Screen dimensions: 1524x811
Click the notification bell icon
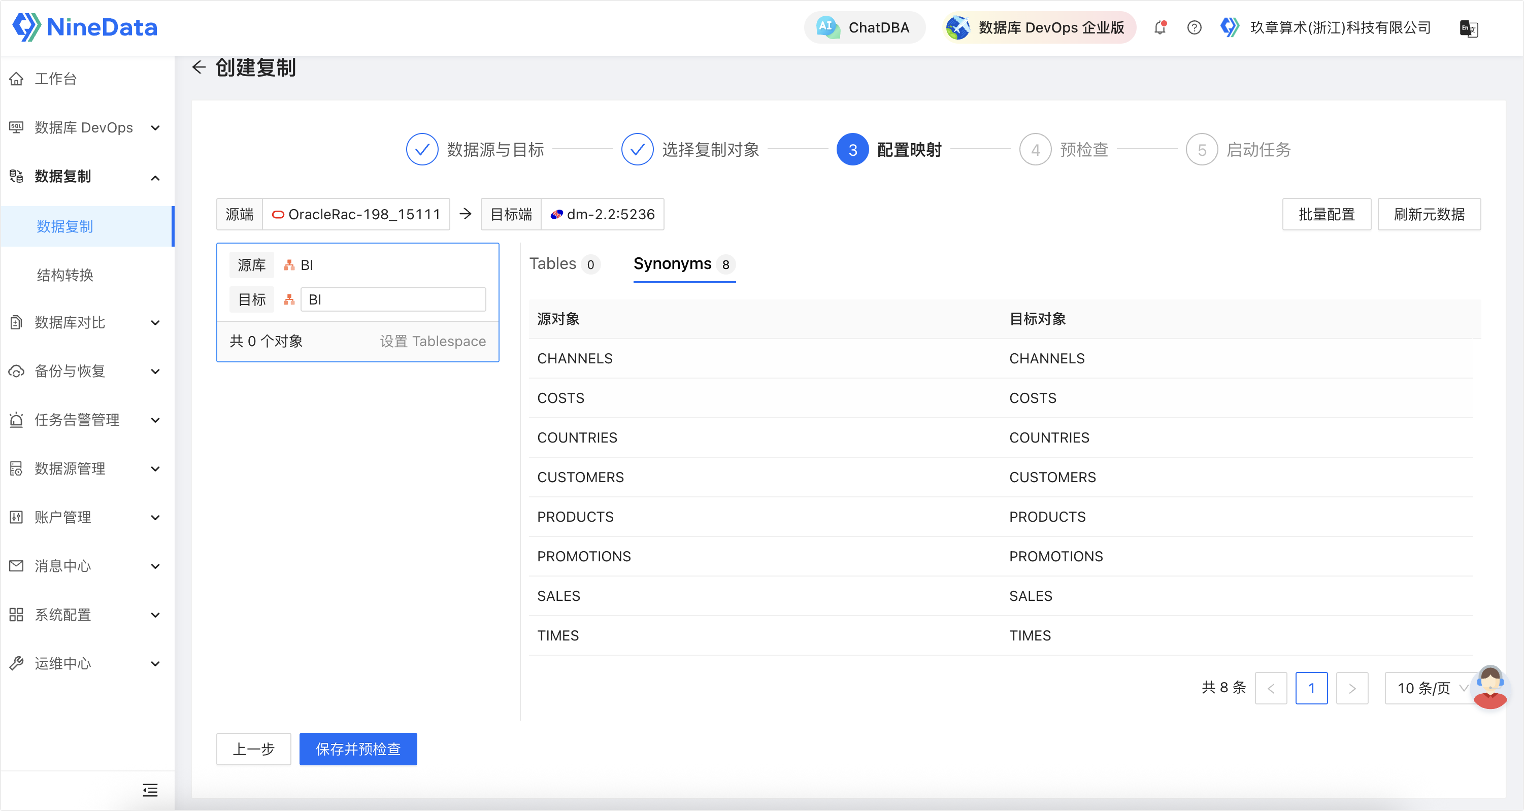tap(1159, 28)
